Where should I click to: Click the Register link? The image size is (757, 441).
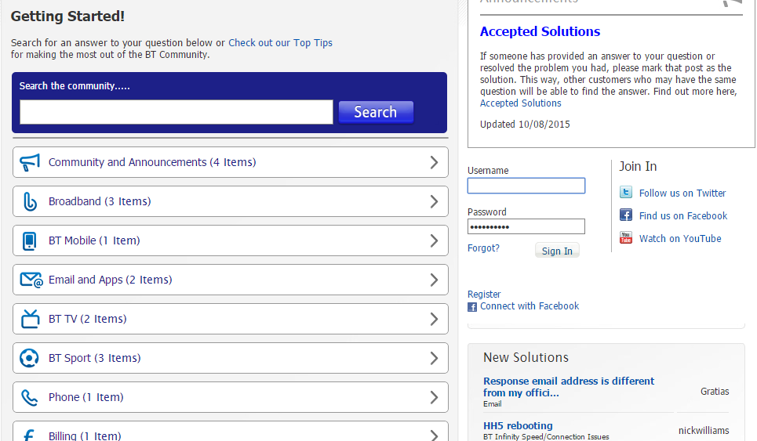[484, 295]
